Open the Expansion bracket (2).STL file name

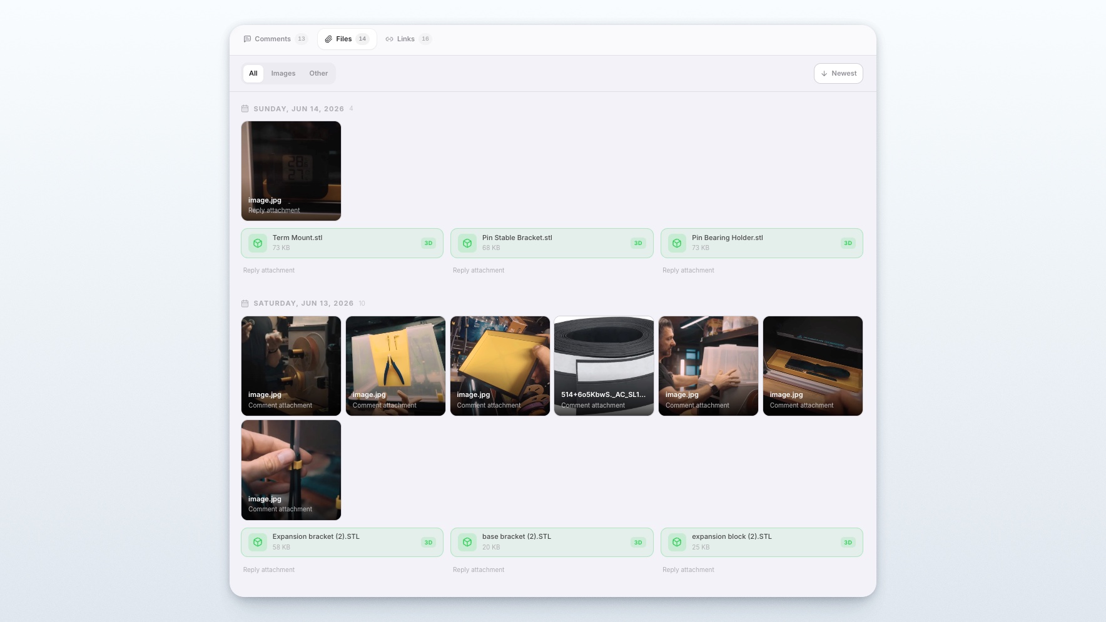tap(316, 536)
